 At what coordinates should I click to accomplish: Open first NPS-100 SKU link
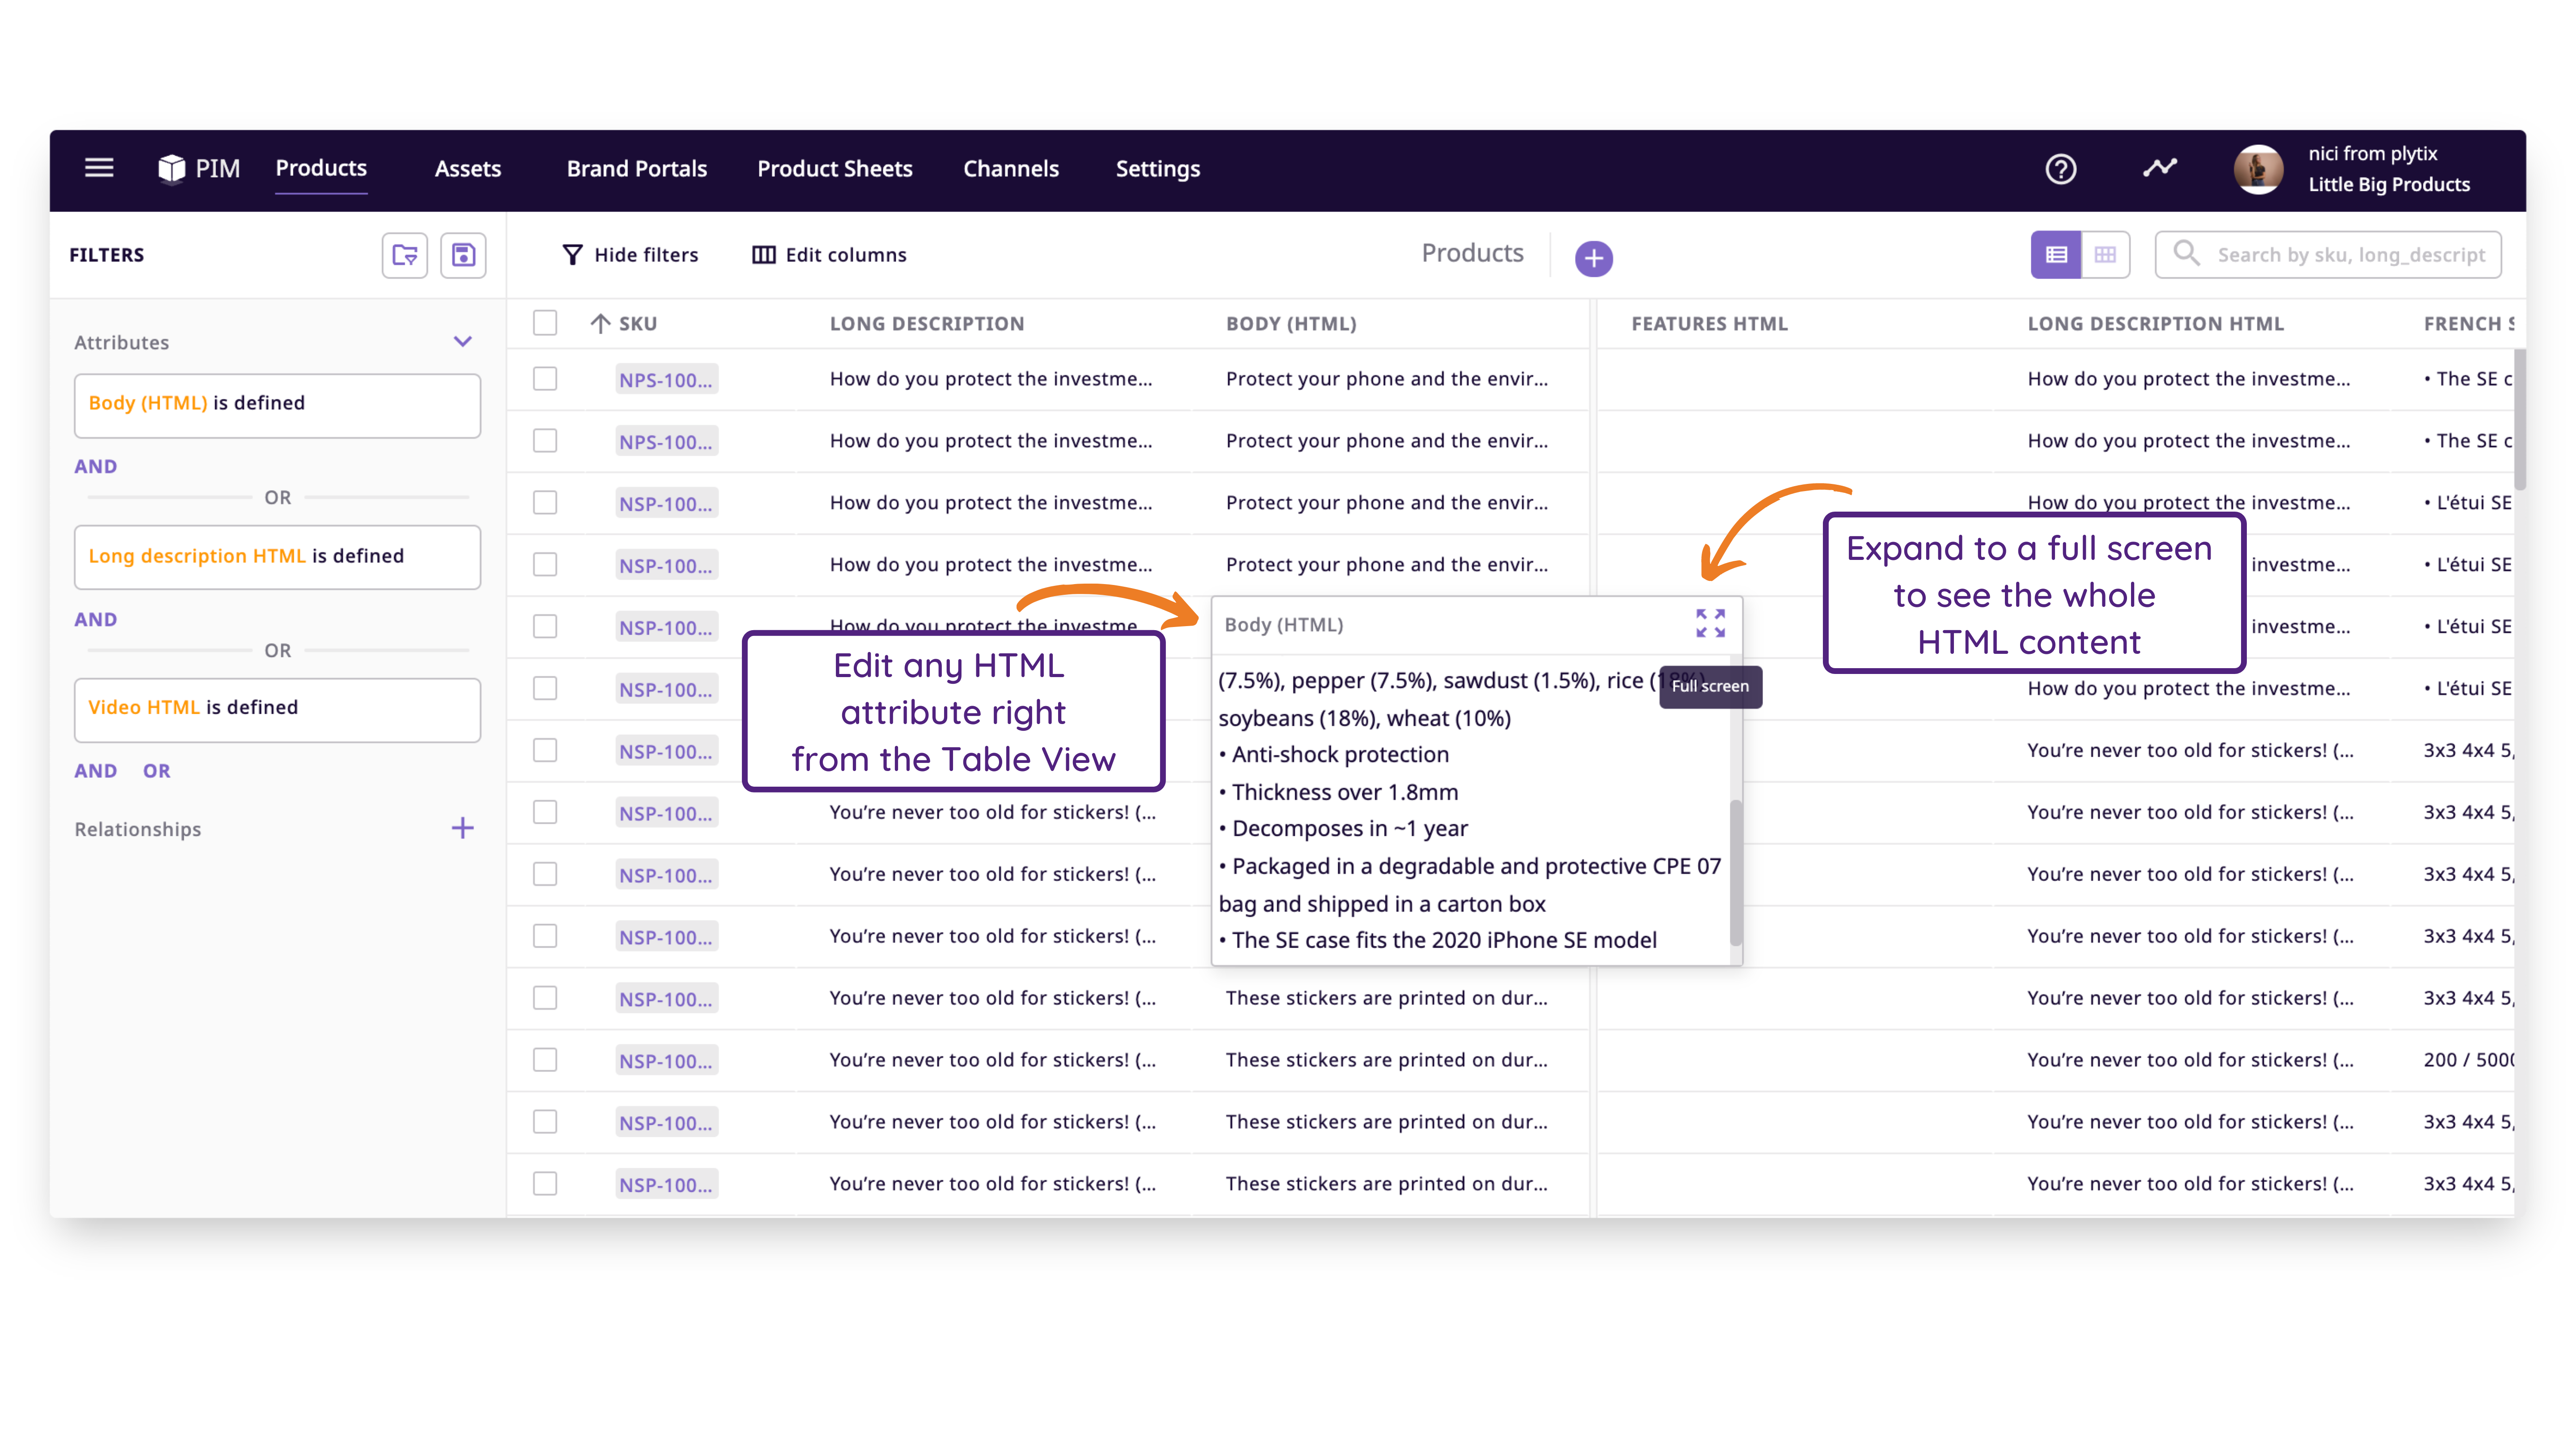(x=666, y=380)
